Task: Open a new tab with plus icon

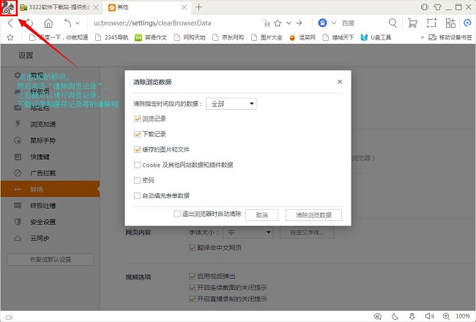Action: (x=199, y=7)
